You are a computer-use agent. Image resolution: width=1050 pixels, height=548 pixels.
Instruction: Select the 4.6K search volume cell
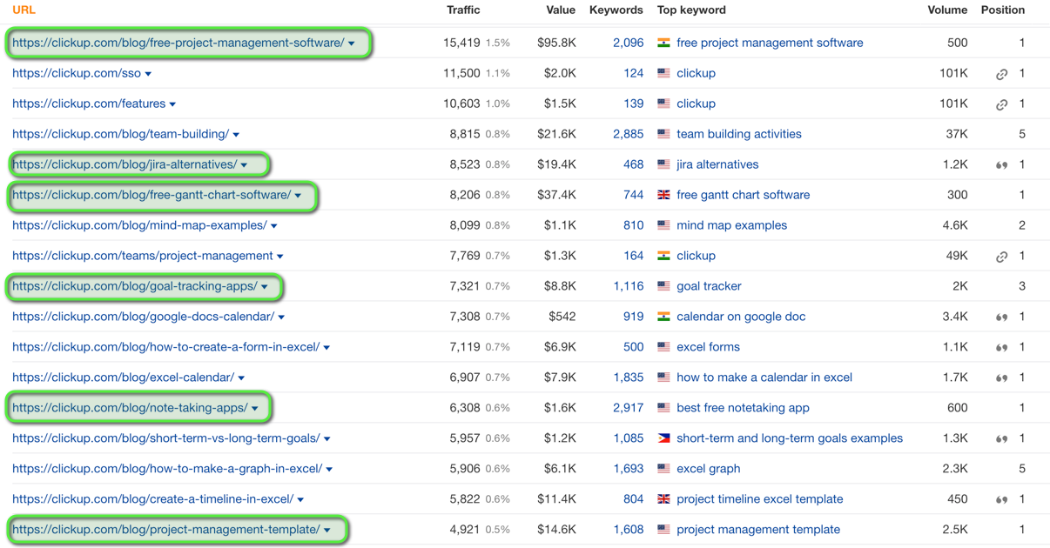coord(955,225)
